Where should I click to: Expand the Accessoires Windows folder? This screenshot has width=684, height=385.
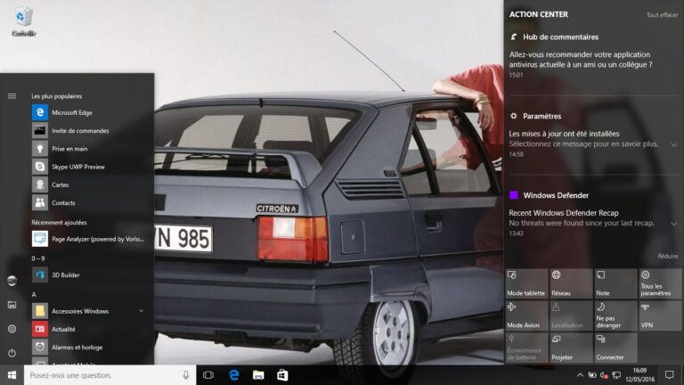coord(141,311)
